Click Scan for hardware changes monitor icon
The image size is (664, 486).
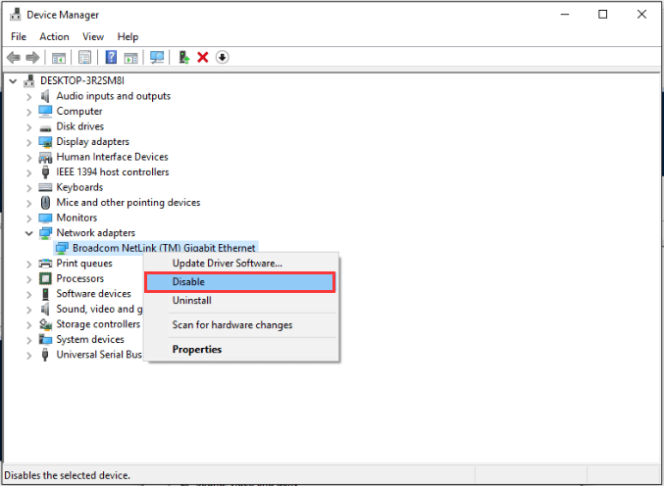(x=157, y=57)
